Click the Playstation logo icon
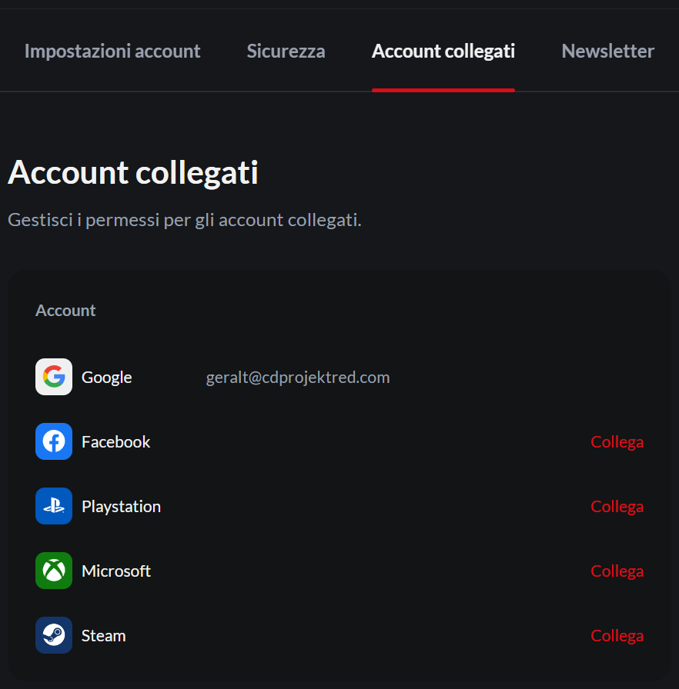Screen dimensions: 679x689 (x=54, y=506)
